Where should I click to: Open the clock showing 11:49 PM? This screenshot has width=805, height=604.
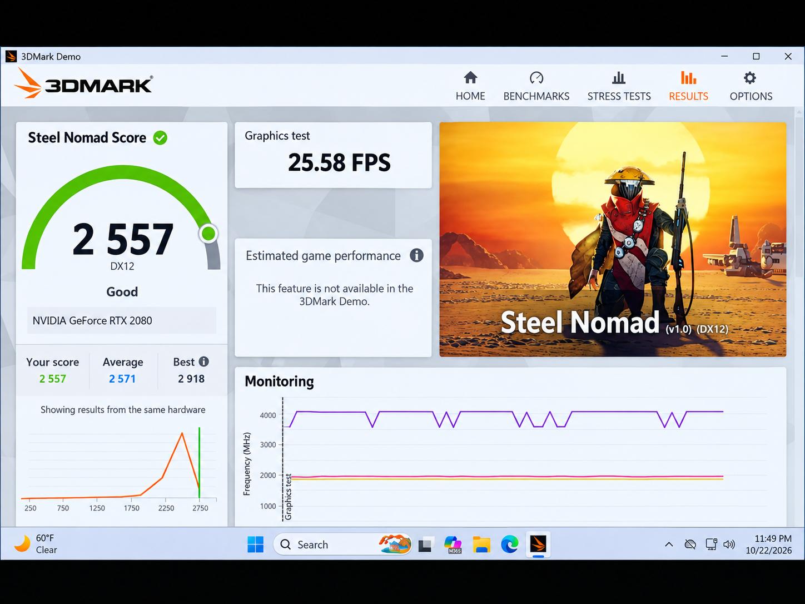coord(769,544)
